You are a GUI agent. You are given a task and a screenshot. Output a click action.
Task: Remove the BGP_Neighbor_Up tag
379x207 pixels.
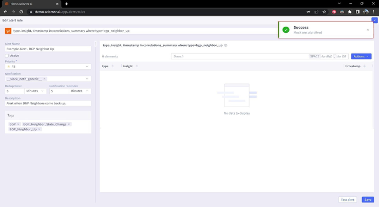click(x=39, y=129)
